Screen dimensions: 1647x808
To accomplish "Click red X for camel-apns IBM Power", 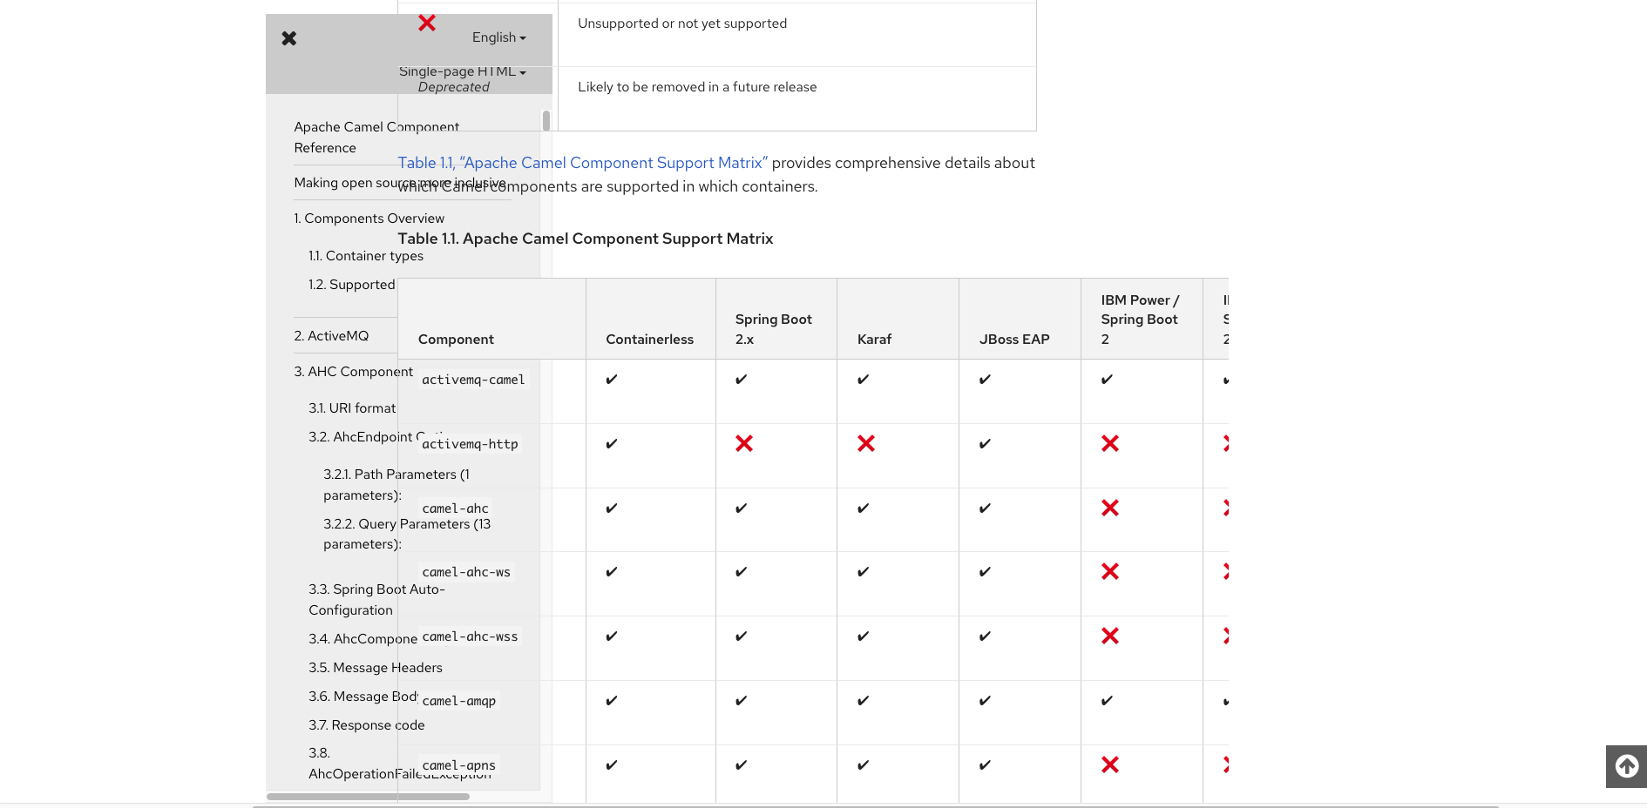I will pos(1110,764).
